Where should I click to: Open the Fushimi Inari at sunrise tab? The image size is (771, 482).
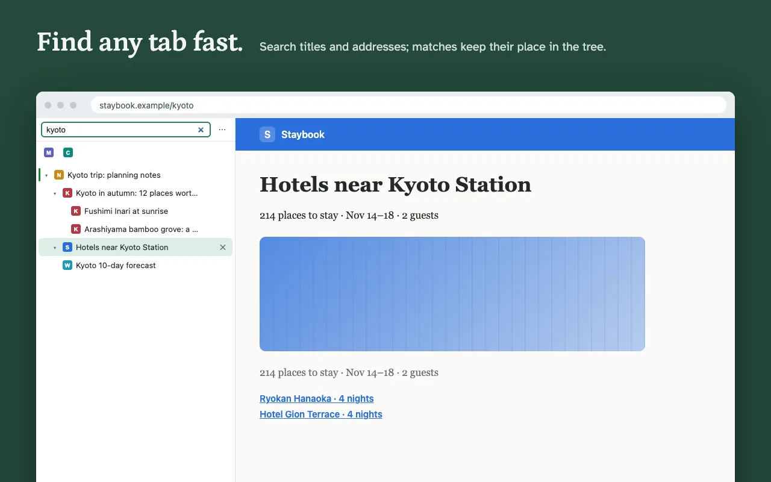(136, 211)
